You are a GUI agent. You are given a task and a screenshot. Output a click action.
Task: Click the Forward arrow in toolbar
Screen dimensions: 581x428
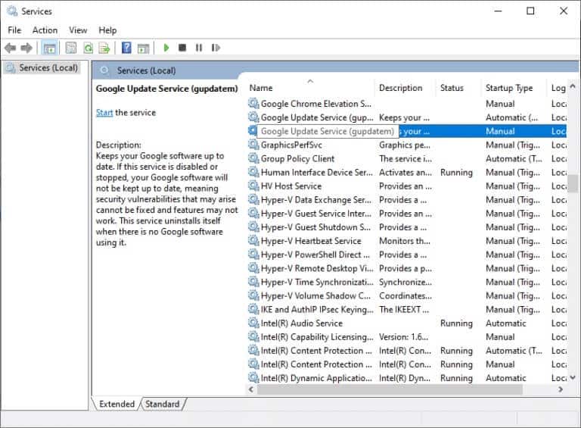click(26, 48)
